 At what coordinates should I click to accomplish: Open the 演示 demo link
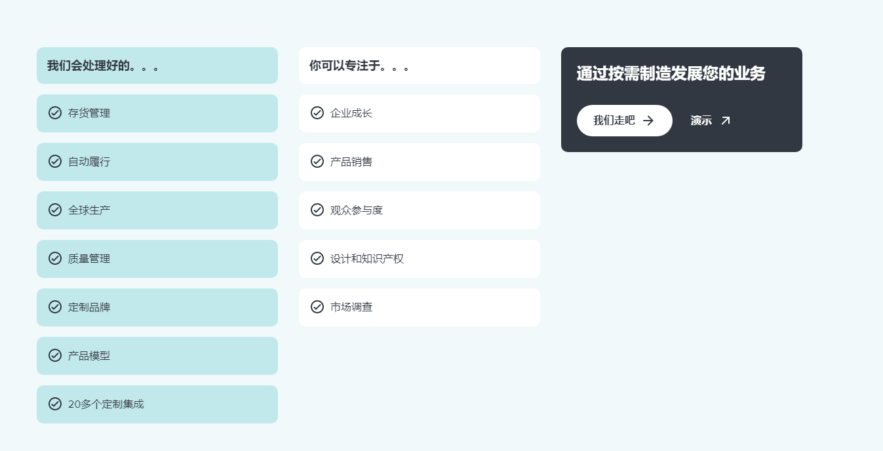(711, 121)
